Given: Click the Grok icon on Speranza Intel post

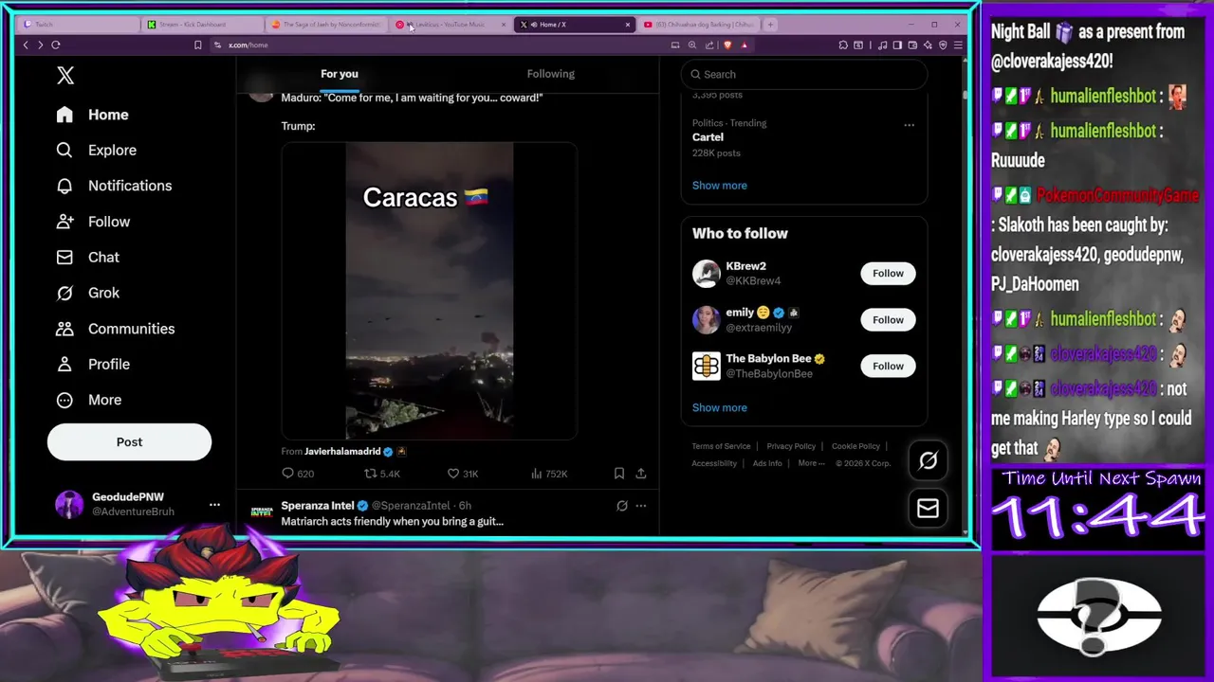Looking at the screenshot, I should pos(622,506).
